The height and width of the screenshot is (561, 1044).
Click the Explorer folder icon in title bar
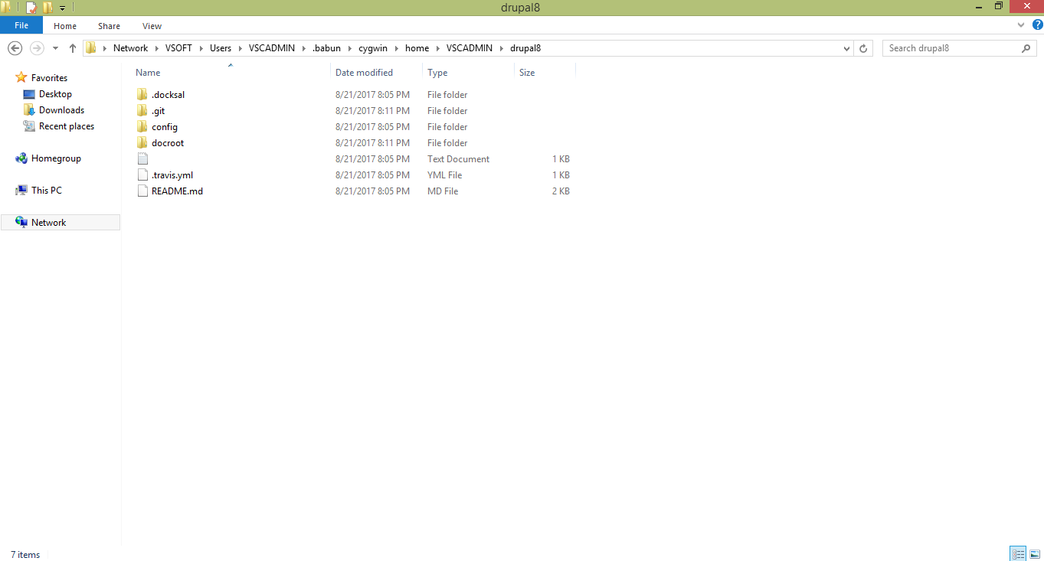[x=6, y=7]
